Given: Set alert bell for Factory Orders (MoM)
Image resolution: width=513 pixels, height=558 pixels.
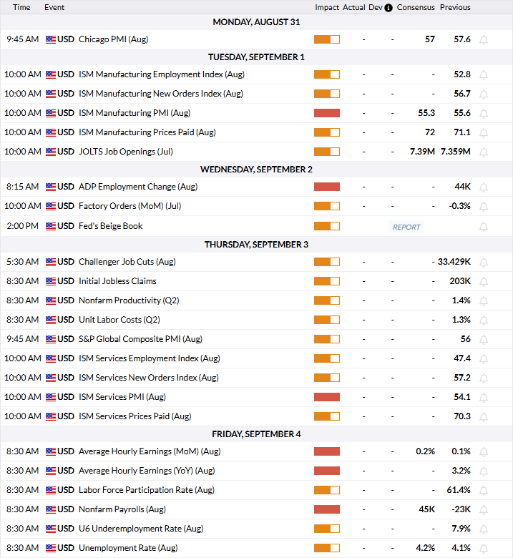Looking at the screenshot, I should pyautogui.click(x=484, y=207).
